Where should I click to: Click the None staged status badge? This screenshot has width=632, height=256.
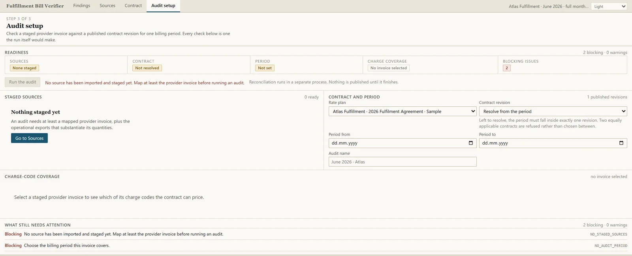(24, 68)
